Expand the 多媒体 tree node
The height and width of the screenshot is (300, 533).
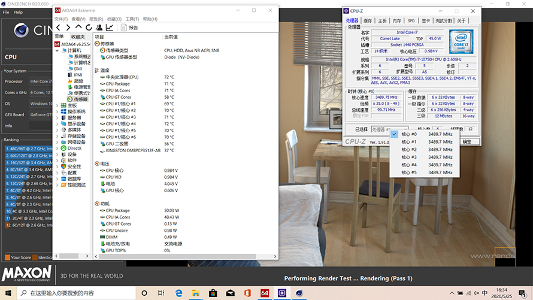57,130
